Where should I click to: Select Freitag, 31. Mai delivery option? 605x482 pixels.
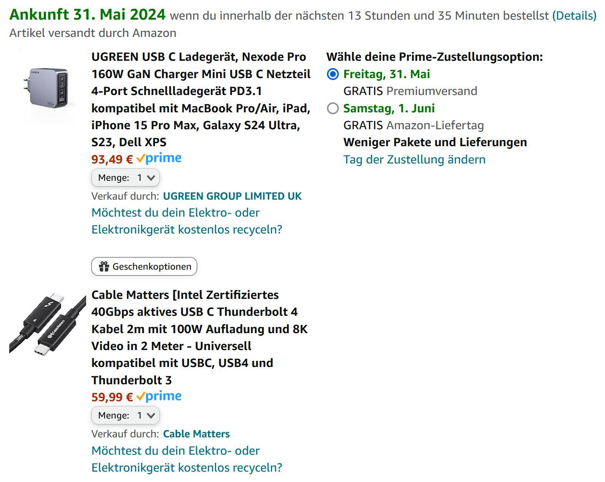[333, 74]
